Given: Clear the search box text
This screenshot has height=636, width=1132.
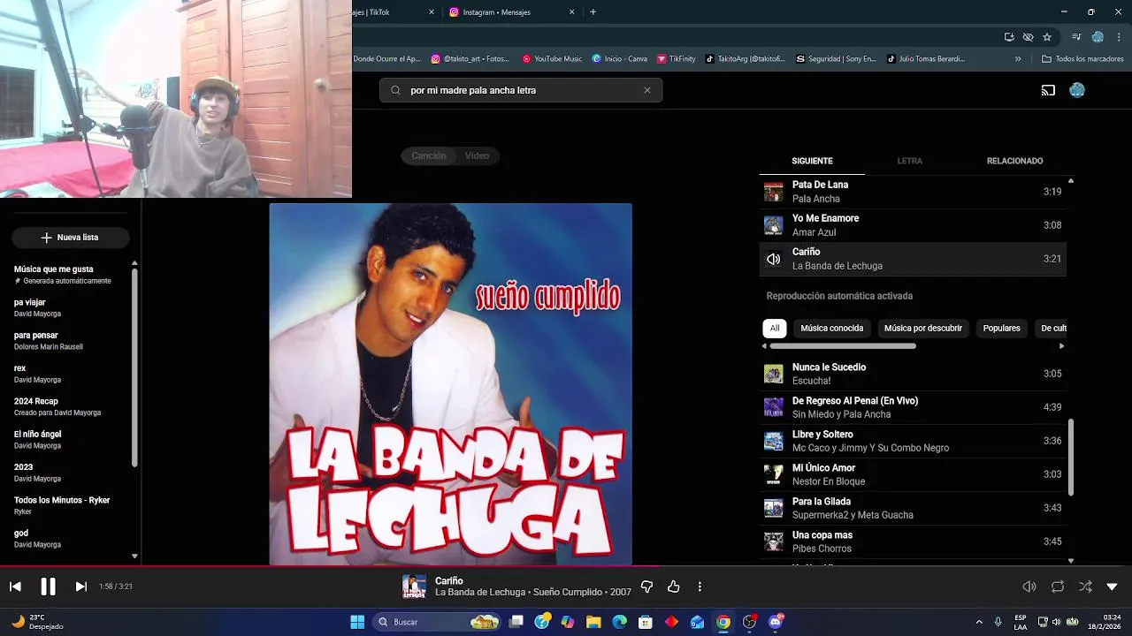Looking at the screenshot, I should [x=647, y=90].
